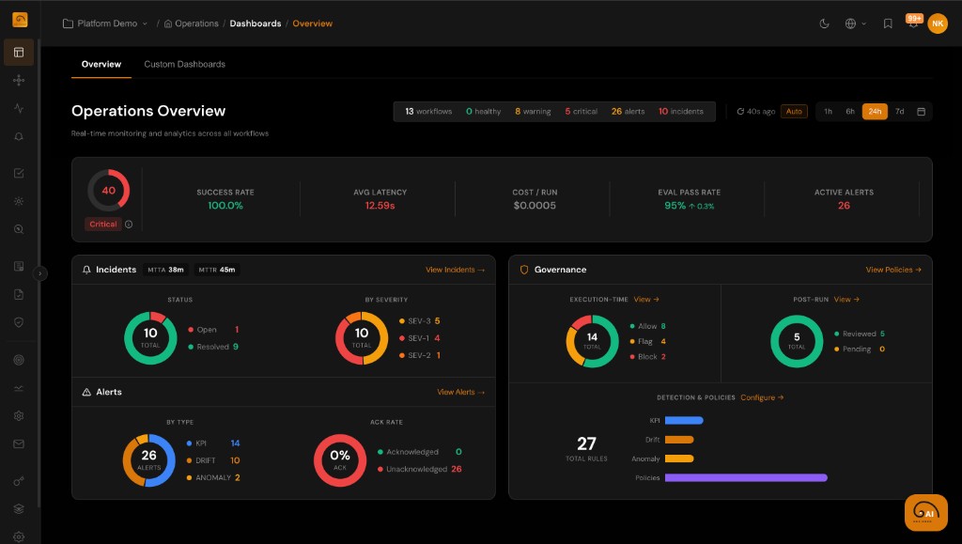Screen dimensions: 962x544
Task: Open the AI assistant floating button
Action: coord(925,513)
